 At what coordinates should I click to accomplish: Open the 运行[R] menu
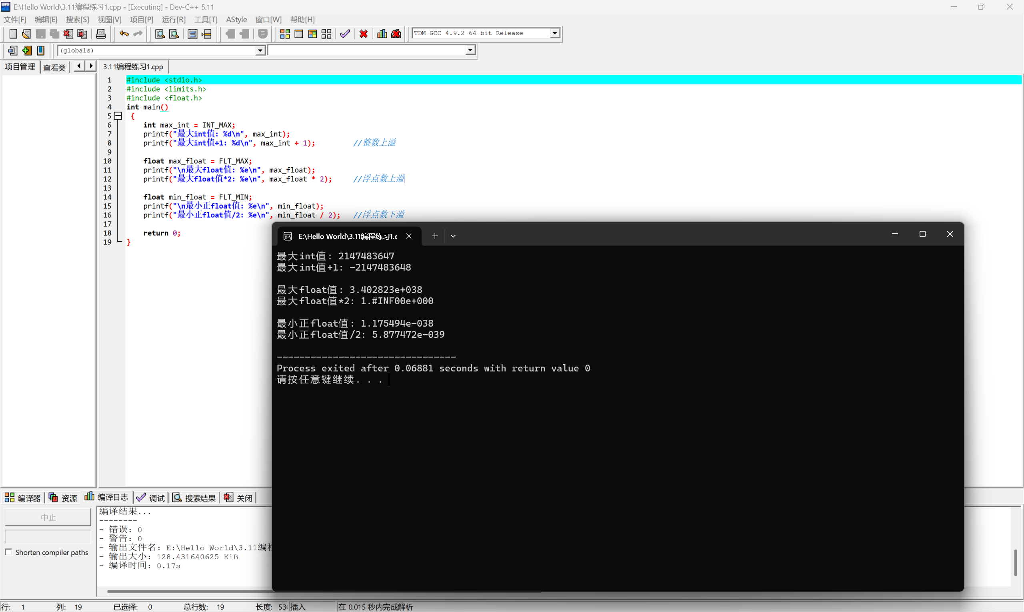tap(174, 19)
